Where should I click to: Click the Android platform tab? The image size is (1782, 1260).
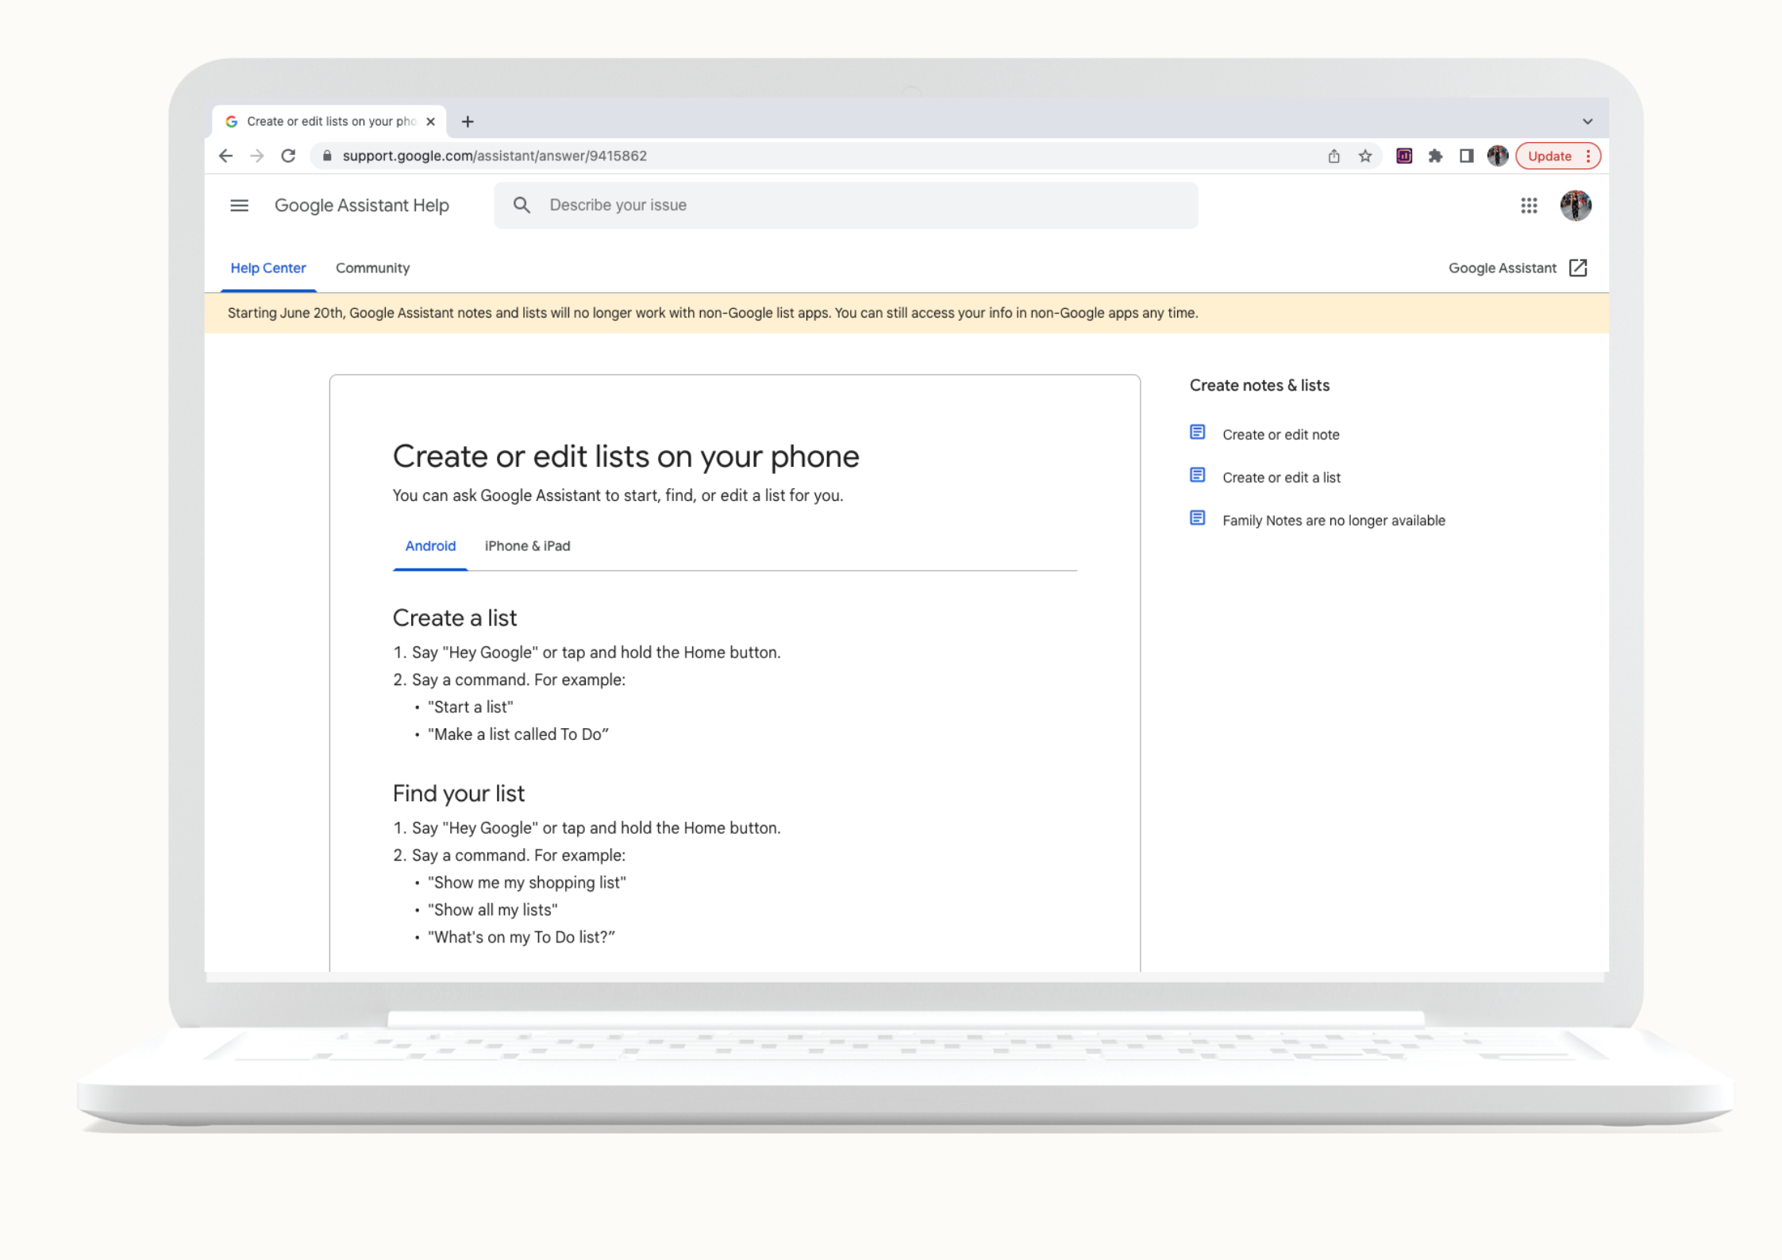pos(429,545)
